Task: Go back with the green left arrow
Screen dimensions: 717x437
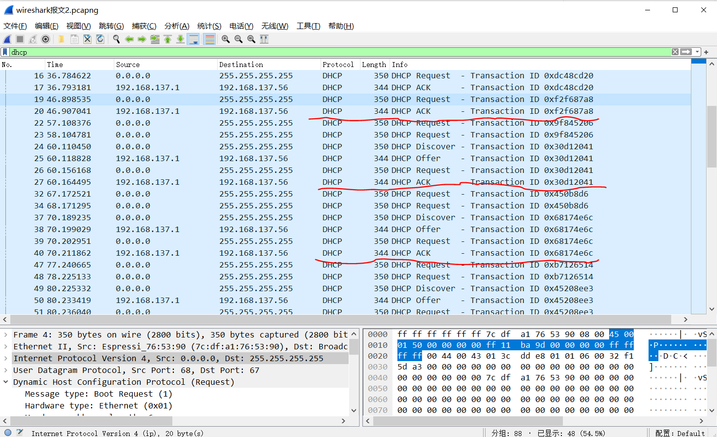Action: pos(130,39)
